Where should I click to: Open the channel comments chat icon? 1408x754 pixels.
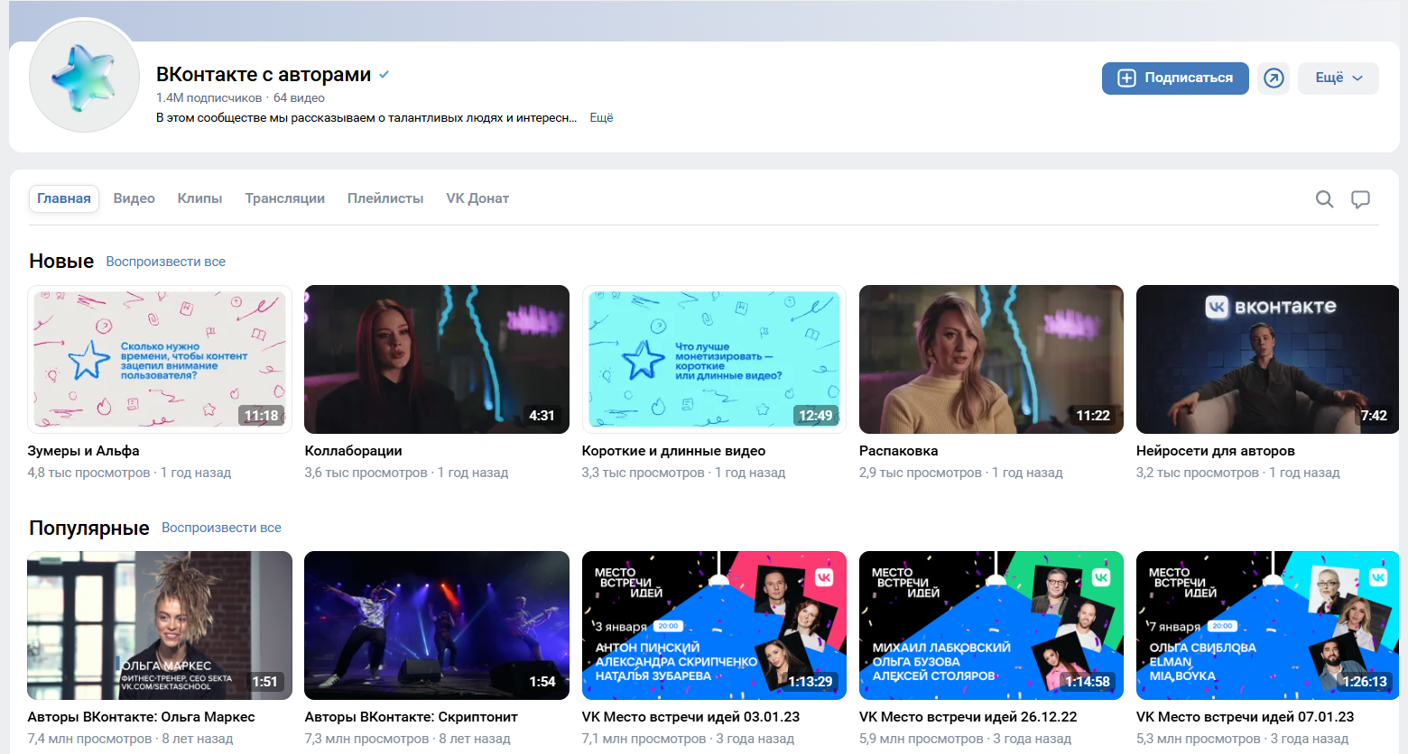pyautogui.click(x=1360, y=199)
